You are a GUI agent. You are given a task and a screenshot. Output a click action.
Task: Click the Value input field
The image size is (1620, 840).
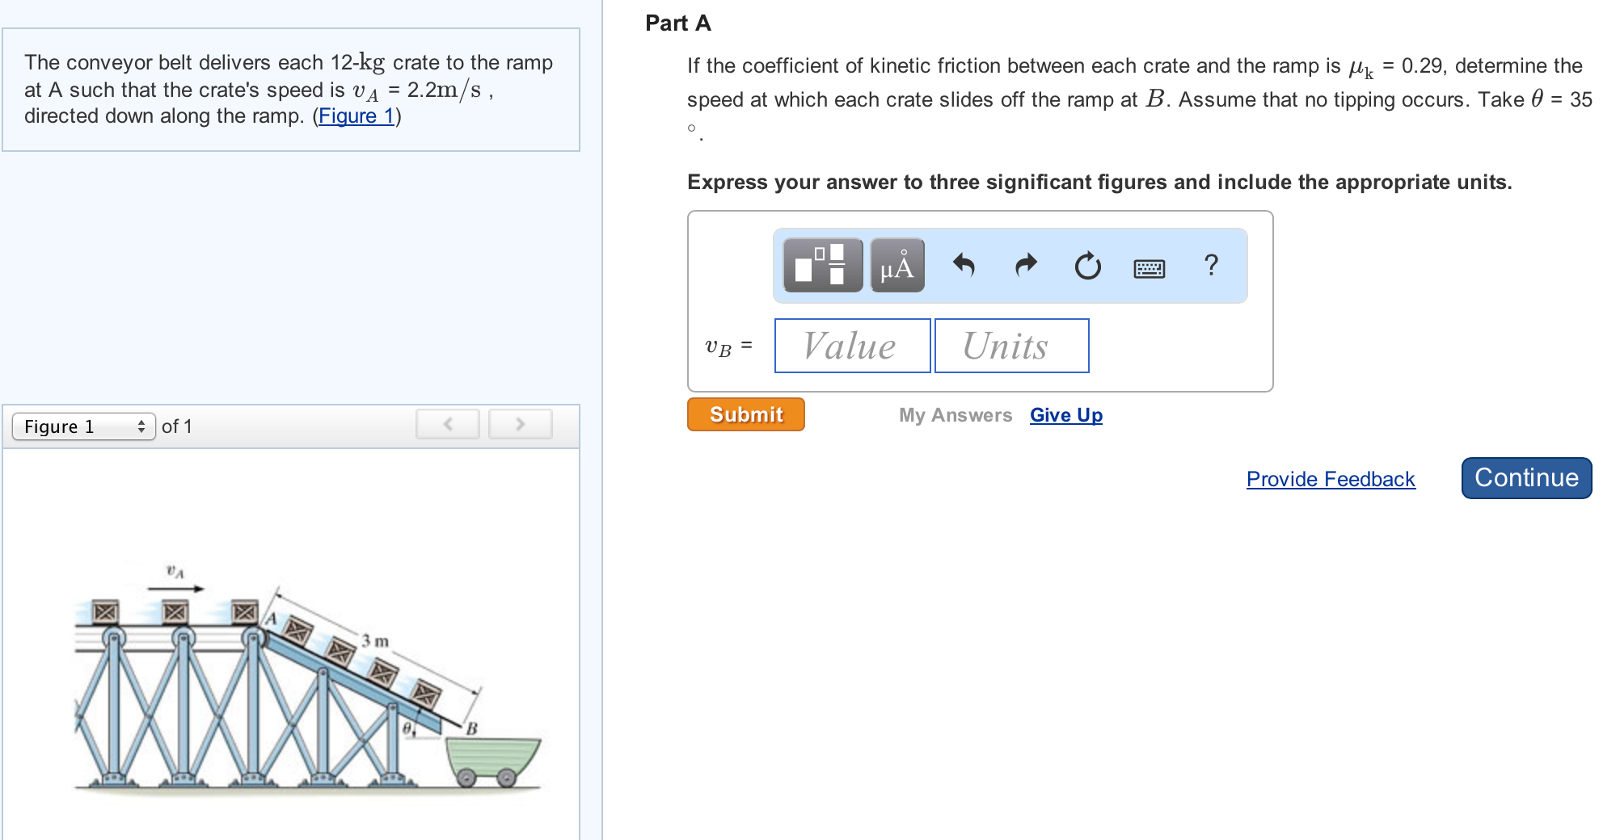(852, 346)
